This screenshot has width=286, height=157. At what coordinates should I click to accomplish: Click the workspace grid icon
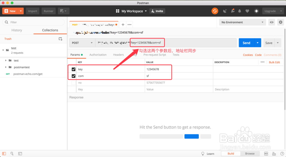click(118, 11)
